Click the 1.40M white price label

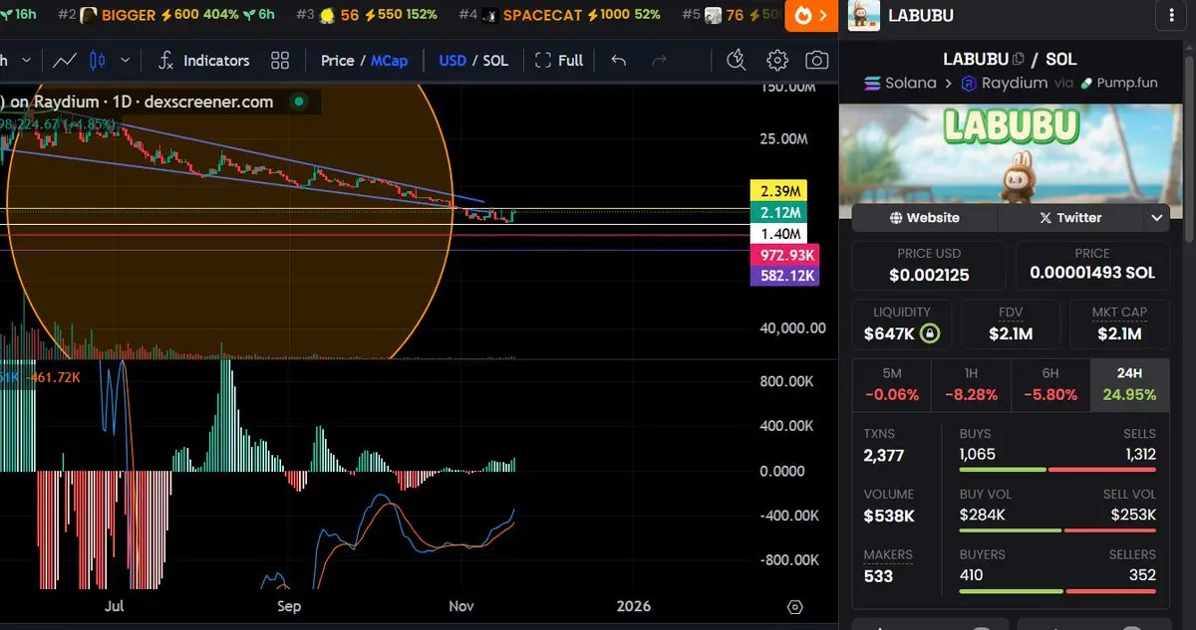780,234
